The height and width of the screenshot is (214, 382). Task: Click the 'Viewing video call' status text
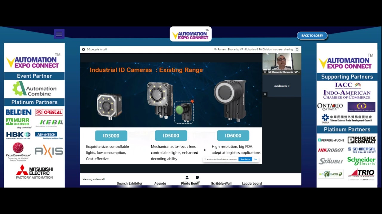pos(94,179)
